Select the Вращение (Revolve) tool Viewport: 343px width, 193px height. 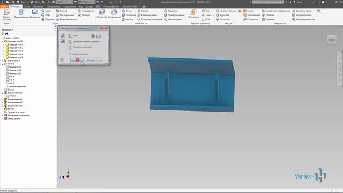35,14
